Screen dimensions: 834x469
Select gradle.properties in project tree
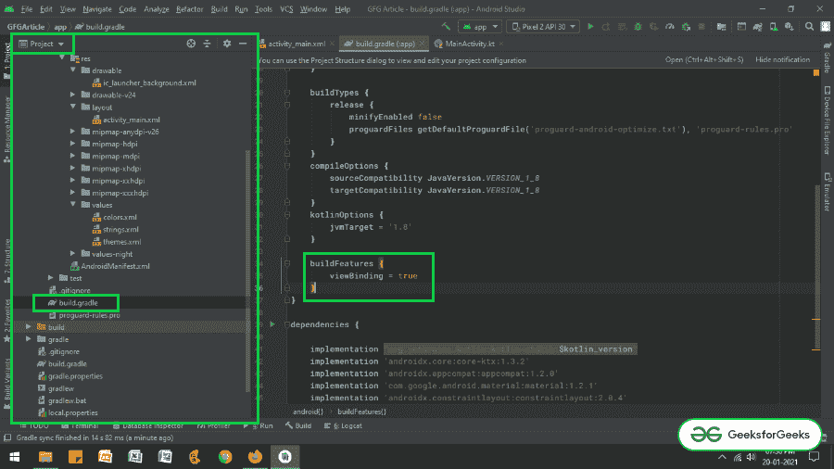click(70, 376)
